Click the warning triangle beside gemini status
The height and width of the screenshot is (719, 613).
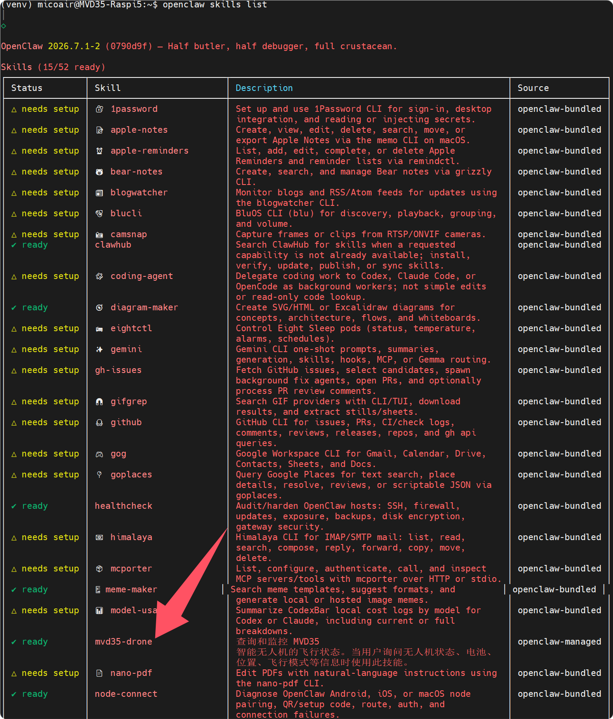pyautogui.click(x=14, y=349)
